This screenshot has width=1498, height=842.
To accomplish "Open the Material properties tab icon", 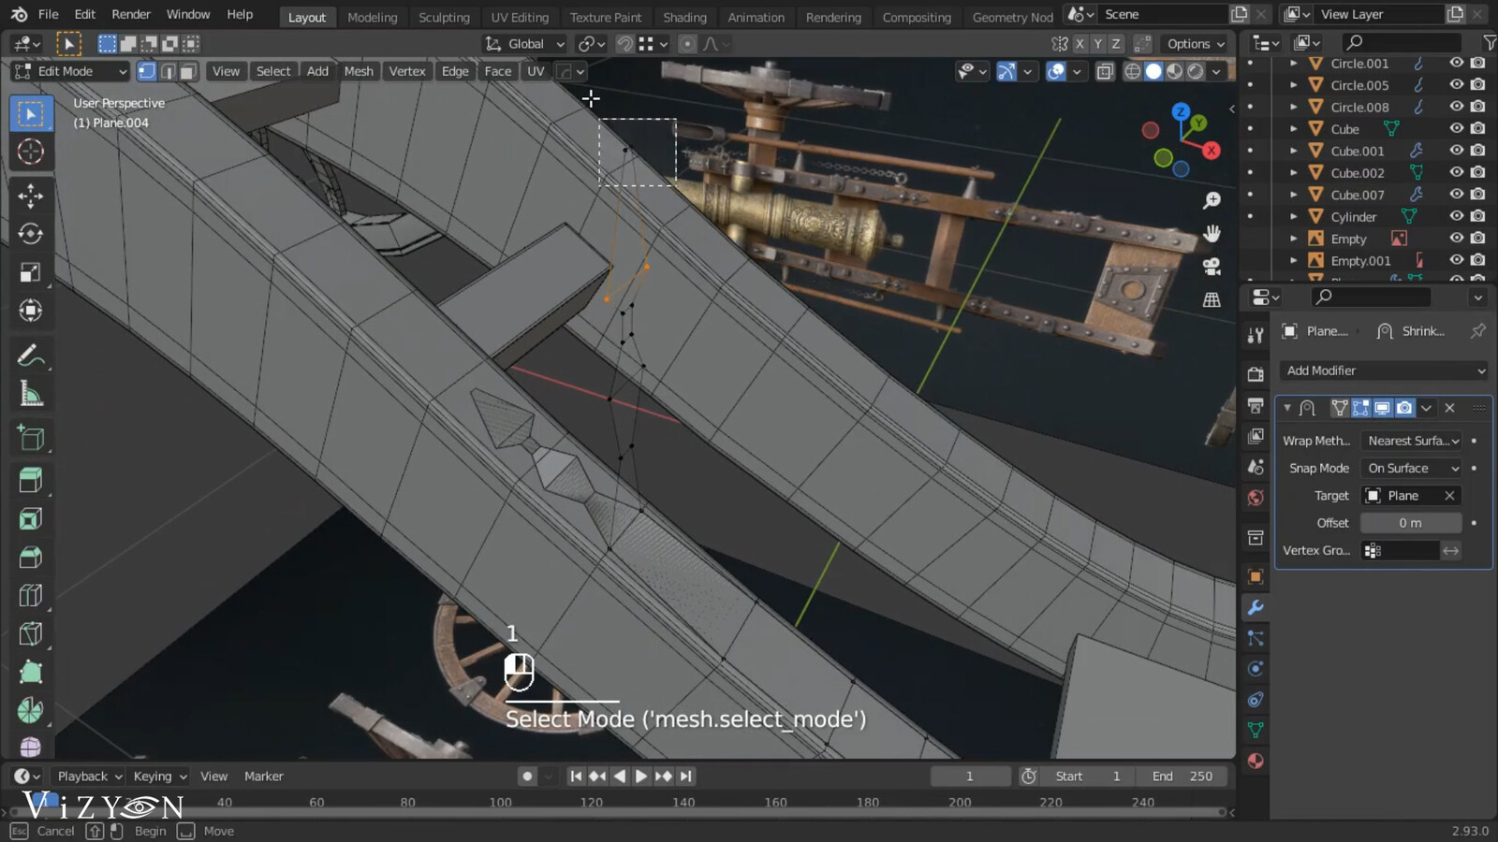I will pos(1256,761).
